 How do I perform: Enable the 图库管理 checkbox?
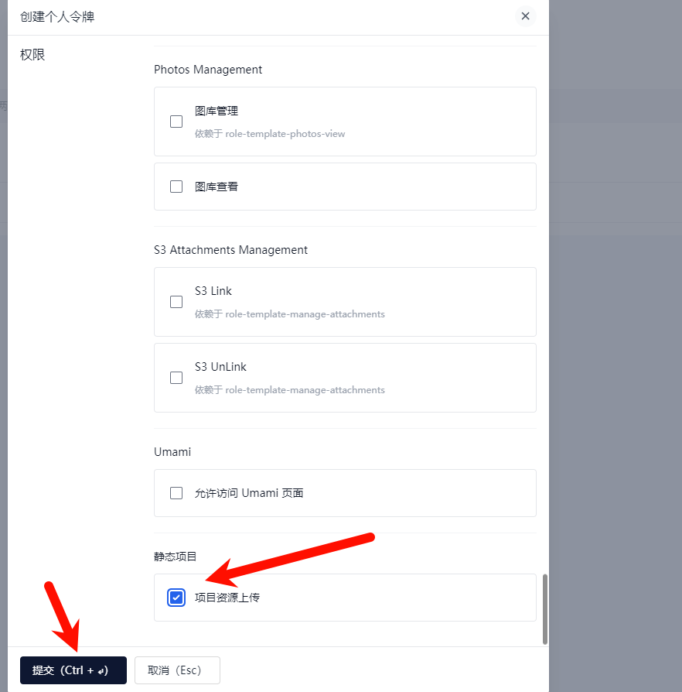click(176, 122)
